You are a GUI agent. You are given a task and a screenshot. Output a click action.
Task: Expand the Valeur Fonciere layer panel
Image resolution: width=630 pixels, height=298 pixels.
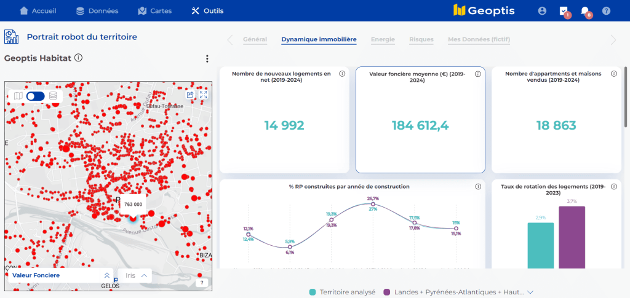(x=107, y=276)
